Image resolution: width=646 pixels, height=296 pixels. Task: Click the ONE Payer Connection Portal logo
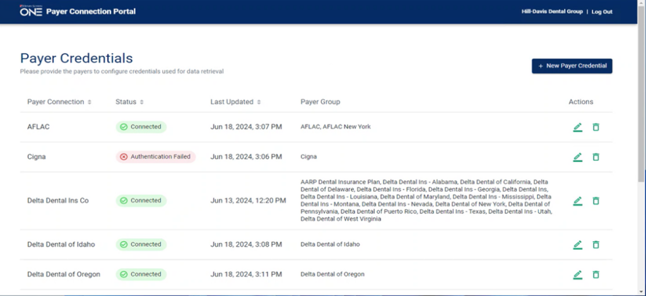(32, 11)
